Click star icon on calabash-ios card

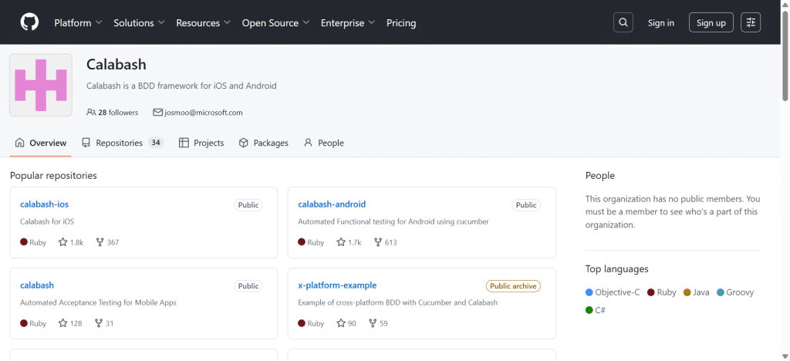click(x=63, y=242)
